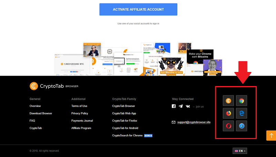Open the Terms of Use link

coord(79,106)
